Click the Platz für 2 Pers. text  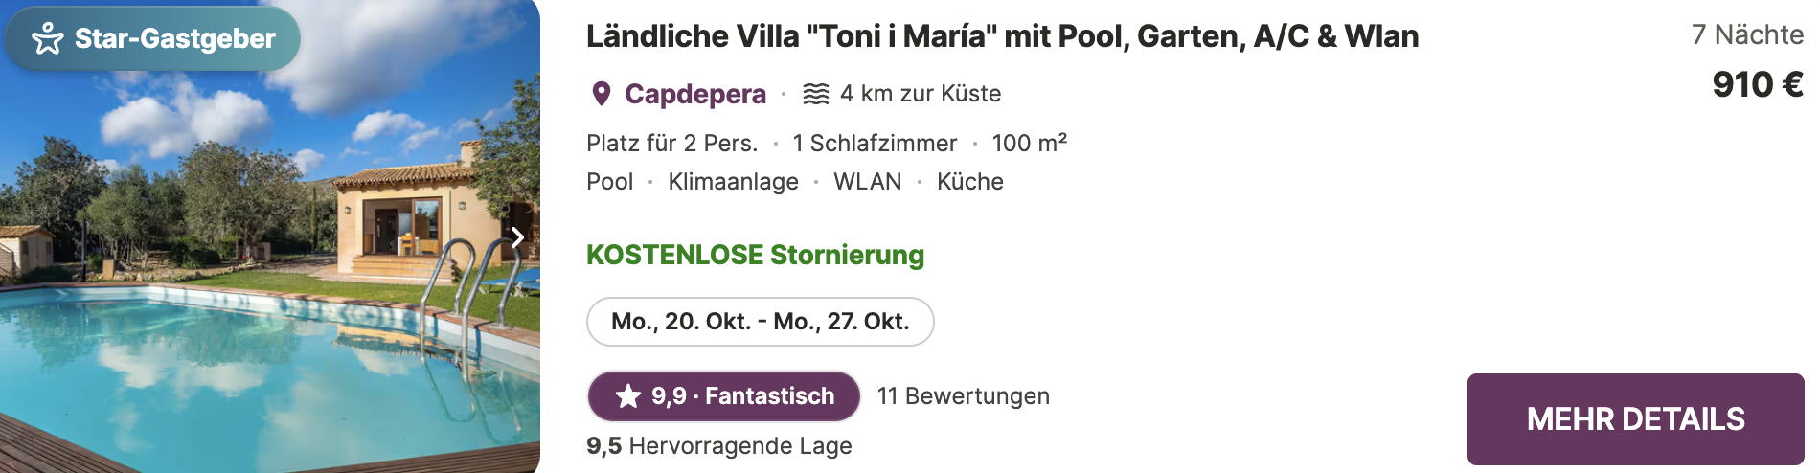coord(672,144)
